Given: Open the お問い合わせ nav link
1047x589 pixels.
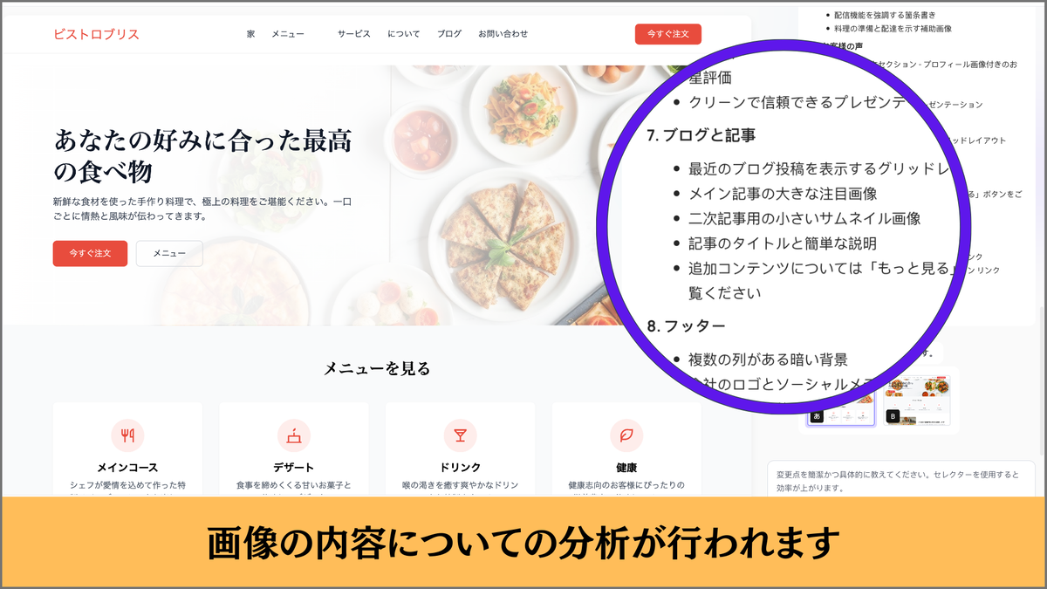Looking at the screenshot, I should (x=503, y=34).
